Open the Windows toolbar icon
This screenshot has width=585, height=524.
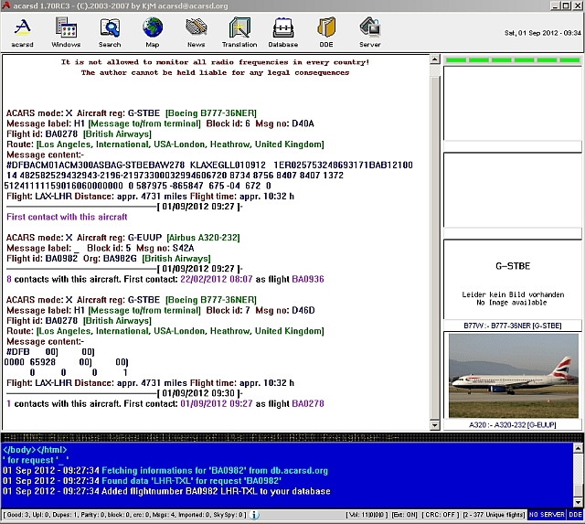66,32
